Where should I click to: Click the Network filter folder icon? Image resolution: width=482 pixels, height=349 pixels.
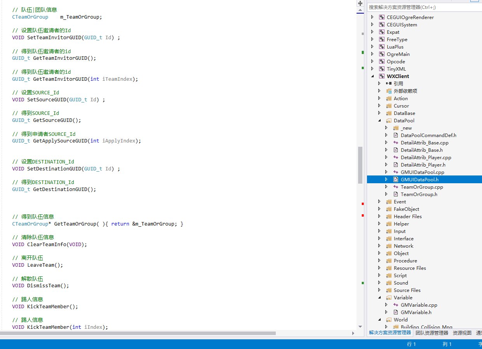click(x=389, y=246)
